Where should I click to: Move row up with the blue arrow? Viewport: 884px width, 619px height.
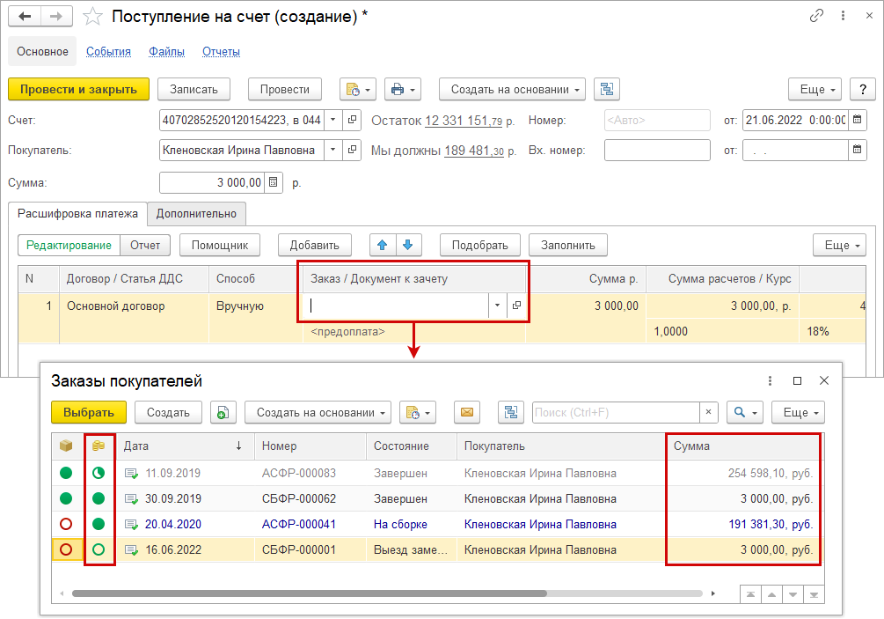tap(382, 245)
